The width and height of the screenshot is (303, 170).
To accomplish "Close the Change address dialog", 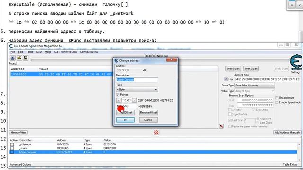I will pos(171,60).
